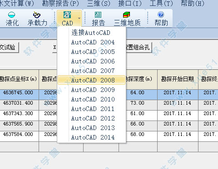
Task: Open the 接口(I) menu
Action: (x=130, y=4)
